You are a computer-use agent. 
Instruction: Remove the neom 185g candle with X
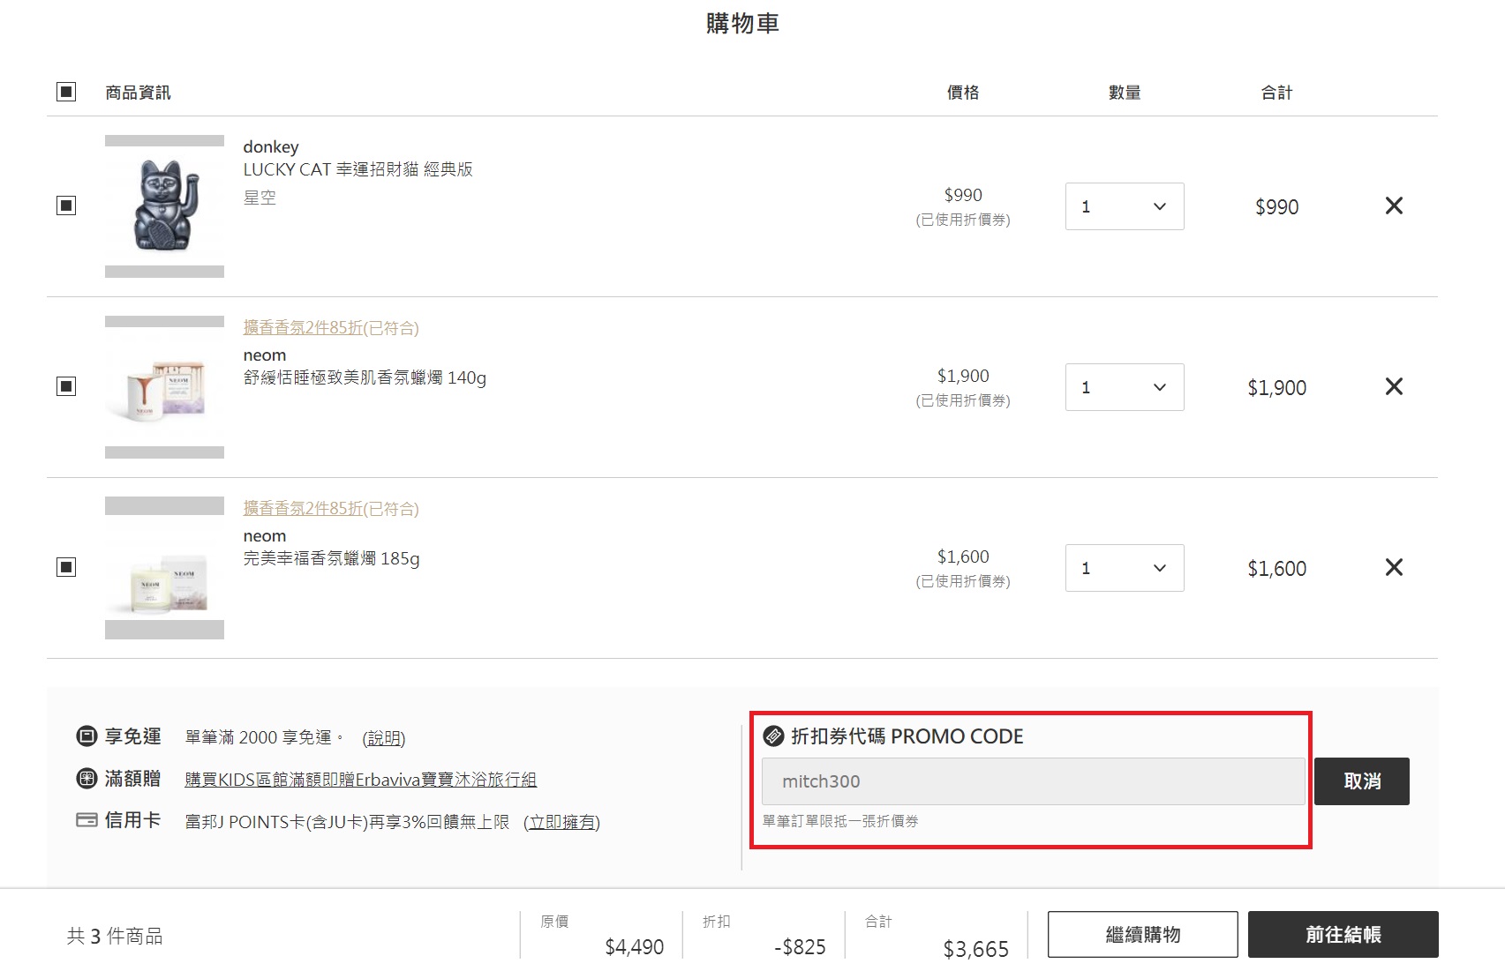[1394, 567]
